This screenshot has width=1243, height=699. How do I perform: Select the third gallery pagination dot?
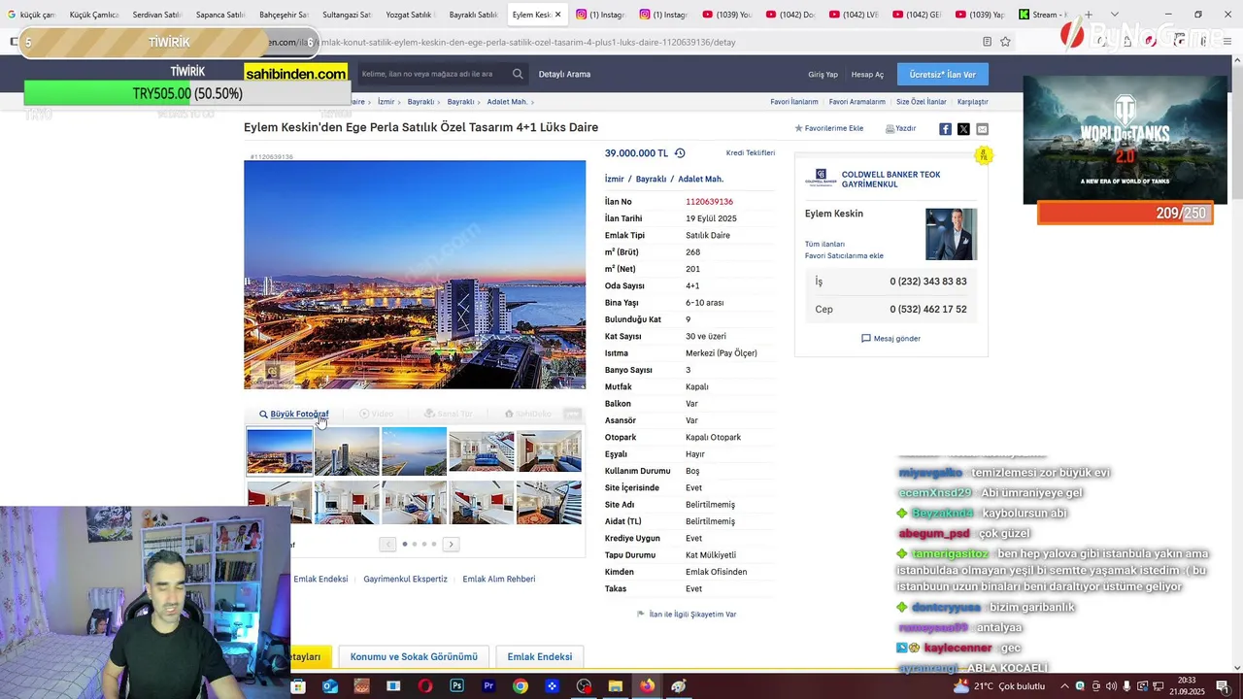(x=424, y=544)
